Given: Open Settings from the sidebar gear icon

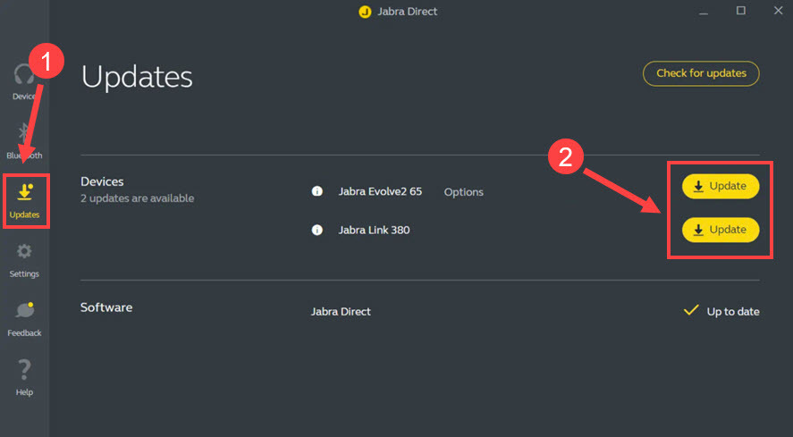Looking at the screenshot, I should (x=24, y=257).
